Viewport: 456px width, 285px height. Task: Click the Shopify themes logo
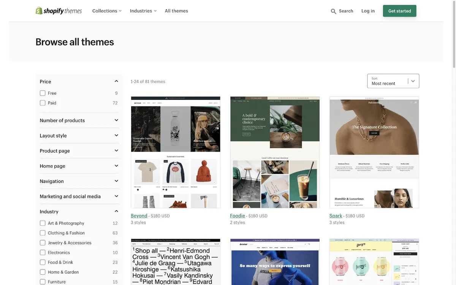[x=59, y=11]
